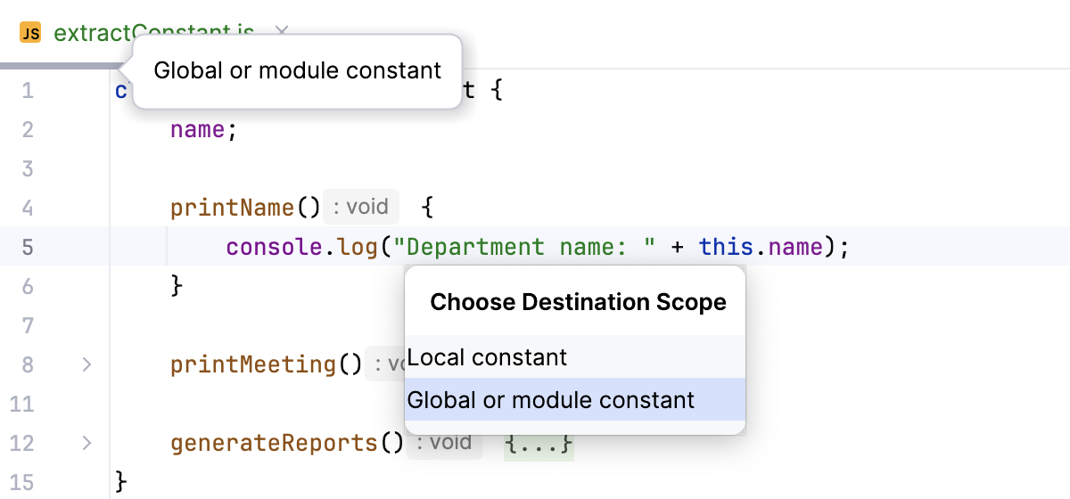Unfold the collapsed {...} code block
This screenshot has width=1070, height=499.
538,443
